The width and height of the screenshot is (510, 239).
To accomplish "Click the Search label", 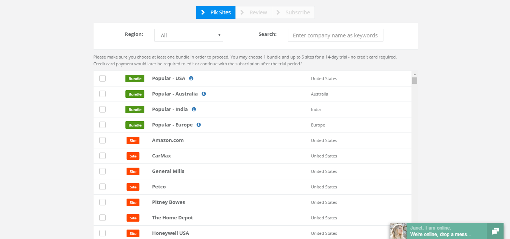I will pyautogui.click(x=268, y=34).
